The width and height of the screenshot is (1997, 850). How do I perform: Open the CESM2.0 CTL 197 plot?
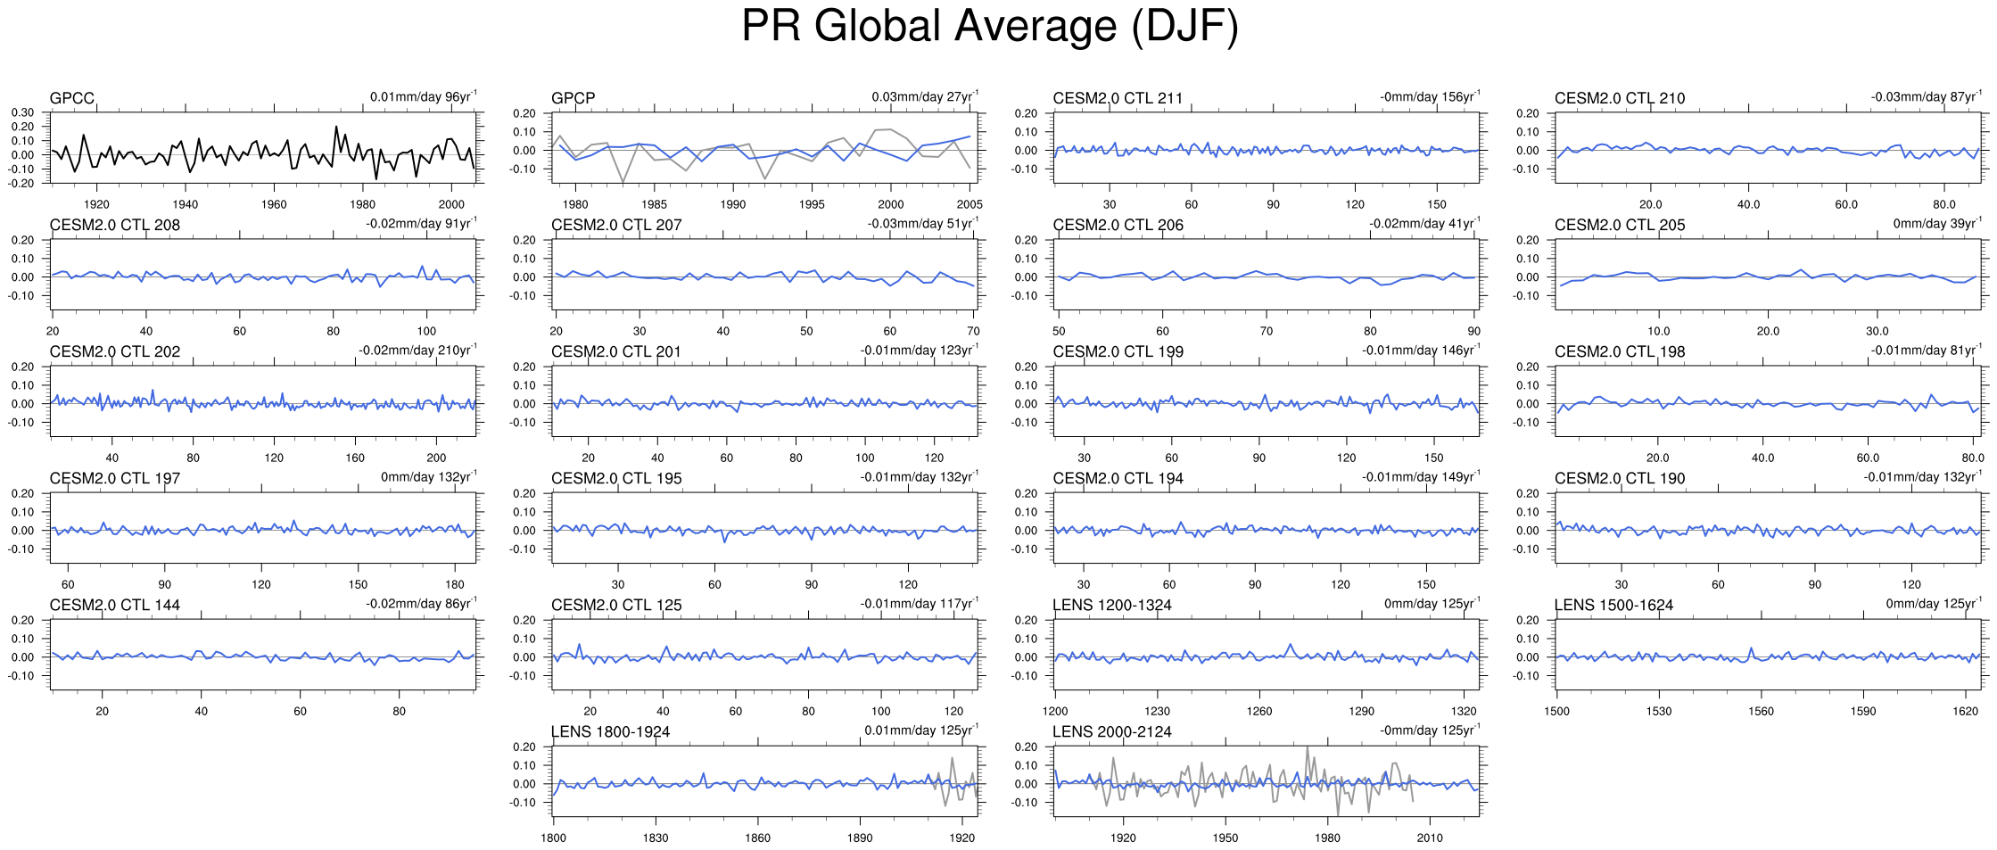(263, 529)
